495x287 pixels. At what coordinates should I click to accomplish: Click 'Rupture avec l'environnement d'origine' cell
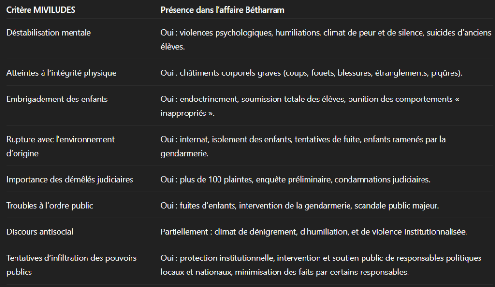[60, 146]
